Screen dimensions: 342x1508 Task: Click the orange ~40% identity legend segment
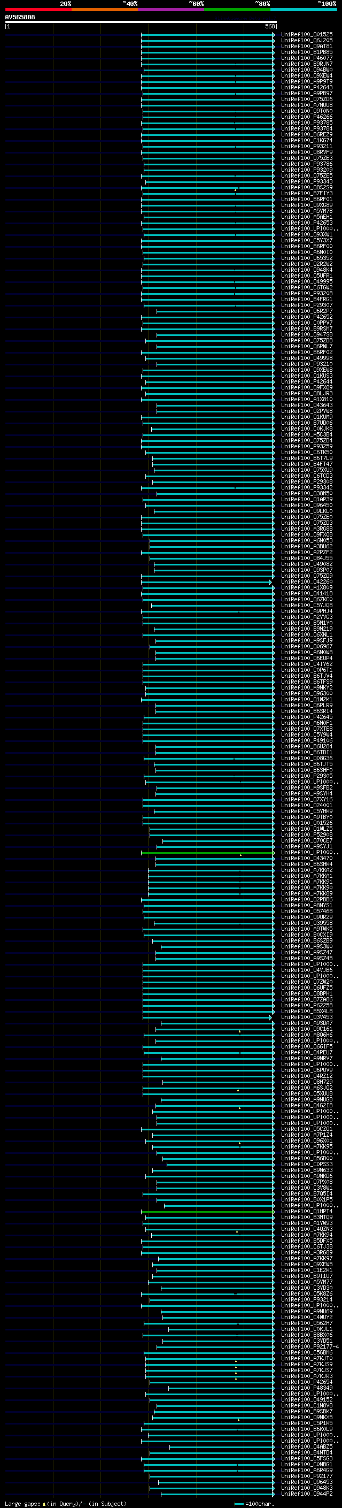105,10
